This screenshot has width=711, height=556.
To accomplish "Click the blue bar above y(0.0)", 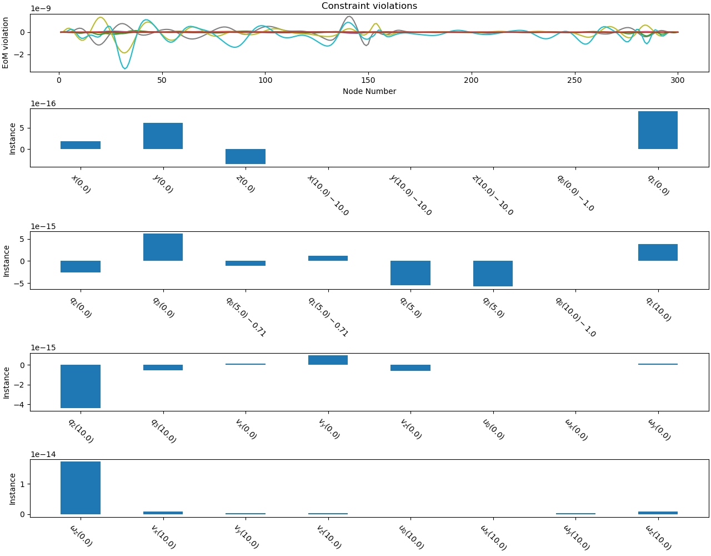I will (163, 136).
